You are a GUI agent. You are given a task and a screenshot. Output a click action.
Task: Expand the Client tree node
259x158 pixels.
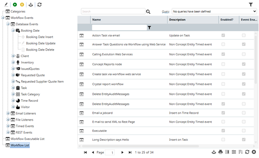pos(13,56)
